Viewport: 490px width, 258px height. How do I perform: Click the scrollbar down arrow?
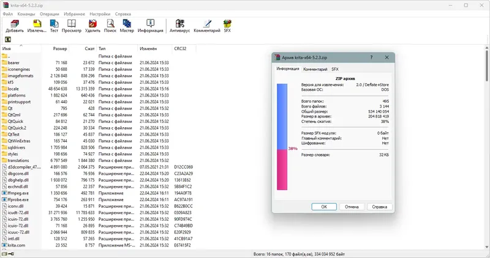486,248
